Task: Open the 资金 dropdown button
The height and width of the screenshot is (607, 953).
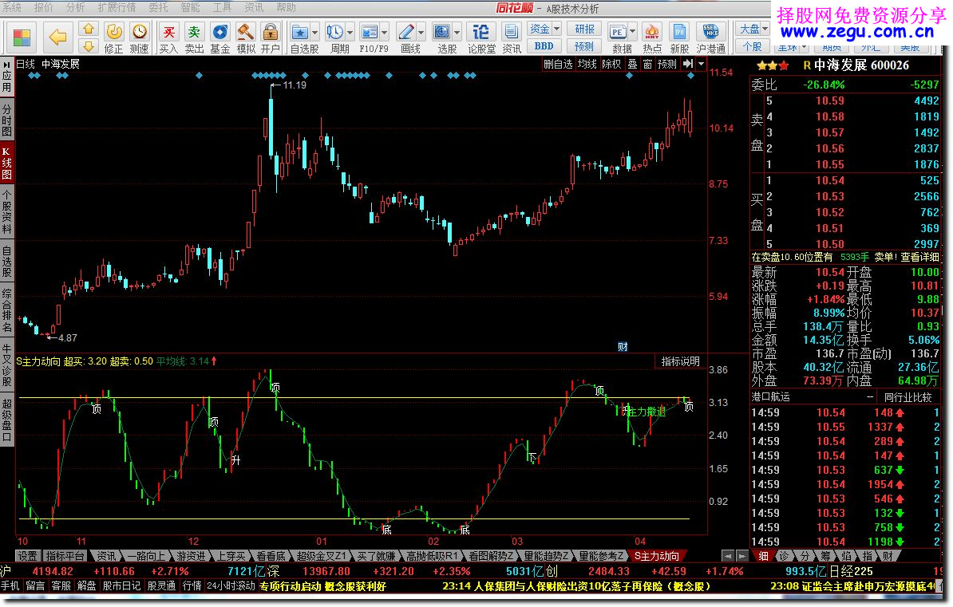Action: click(x=544, y=30)
